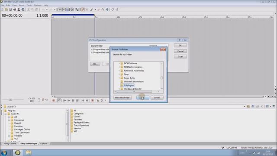The height and width of the screenshot is (156, 277).
Task: Expand the Sugar Bytes folder
Action: [x=119, y=78]
